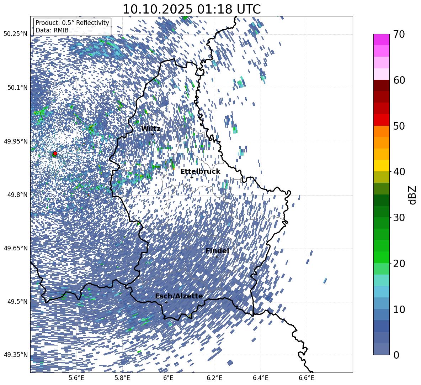The width and height of the screenshot is (421, 385).
Task: Click the Data: RMIB text
Action: [52, 30]
